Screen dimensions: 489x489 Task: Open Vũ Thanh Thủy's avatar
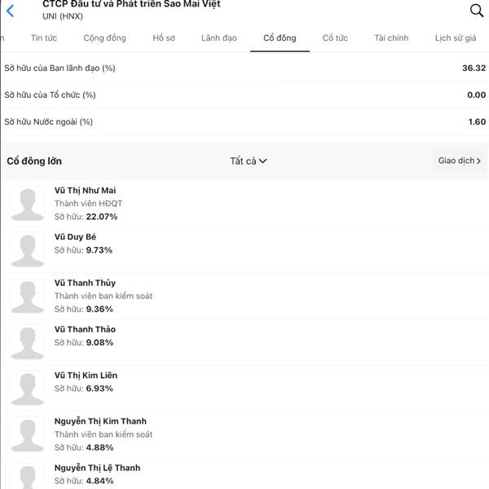tap(28, 296)
